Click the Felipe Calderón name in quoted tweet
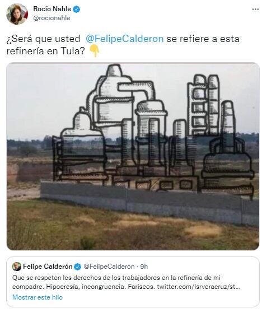 [48, 267]
